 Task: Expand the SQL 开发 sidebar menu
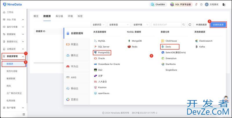click(x=13, y=19)
